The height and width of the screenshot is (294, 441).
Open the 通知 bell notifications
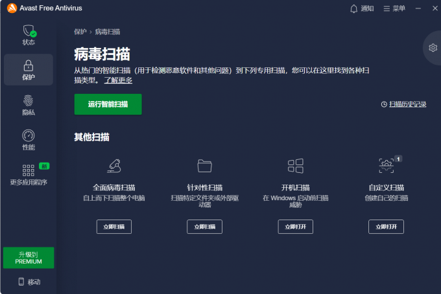tap(362, 8)
